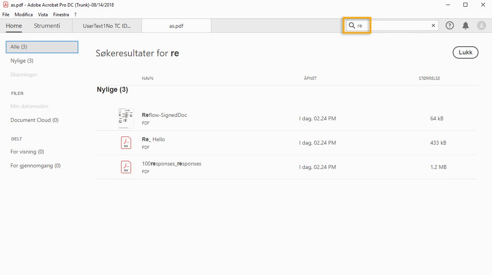
Task: Open the Help question mark icon
Action: click(x=450, y=25)
